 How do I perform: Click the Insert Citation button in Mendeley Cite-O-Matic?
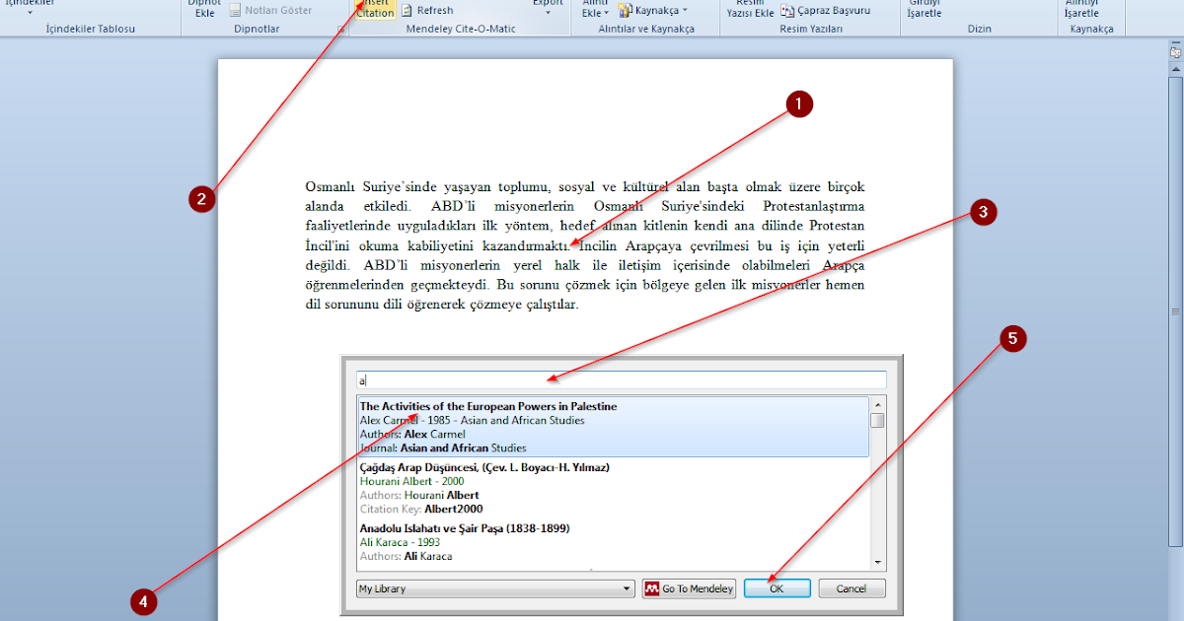[374, 9]
